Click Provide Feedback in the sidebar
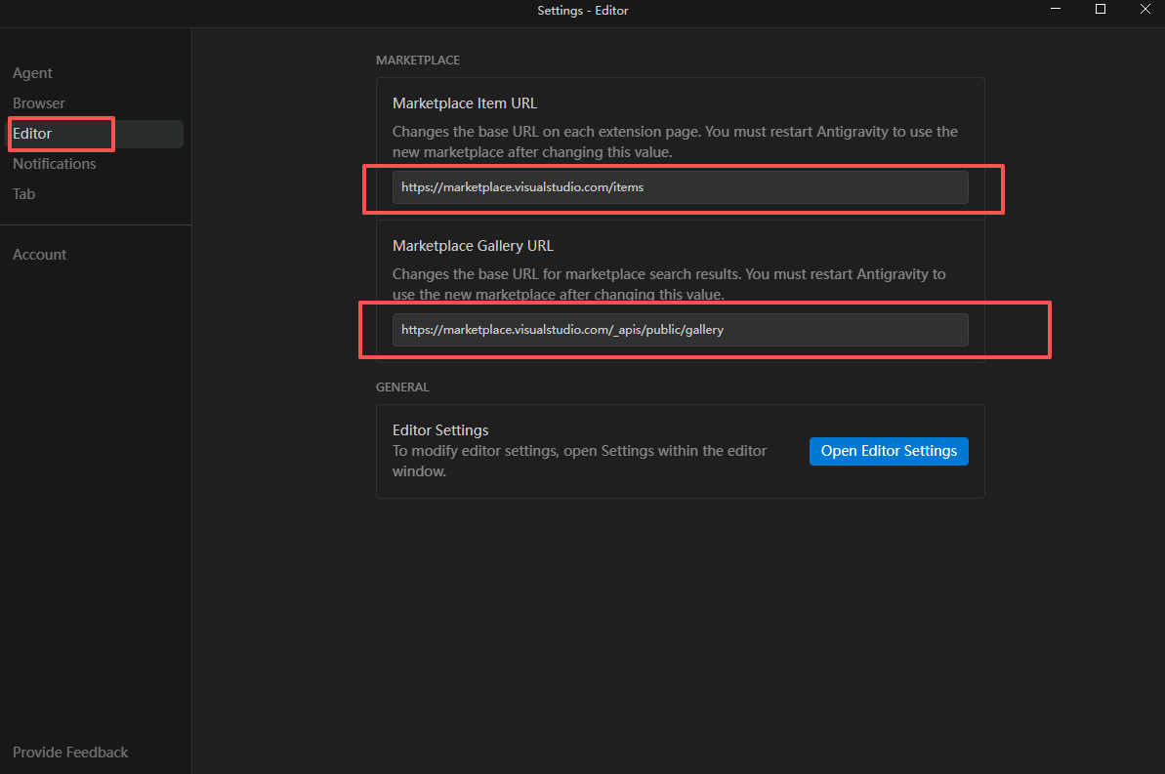This screenshot has width=1165, height=774. tap(70, 752)
